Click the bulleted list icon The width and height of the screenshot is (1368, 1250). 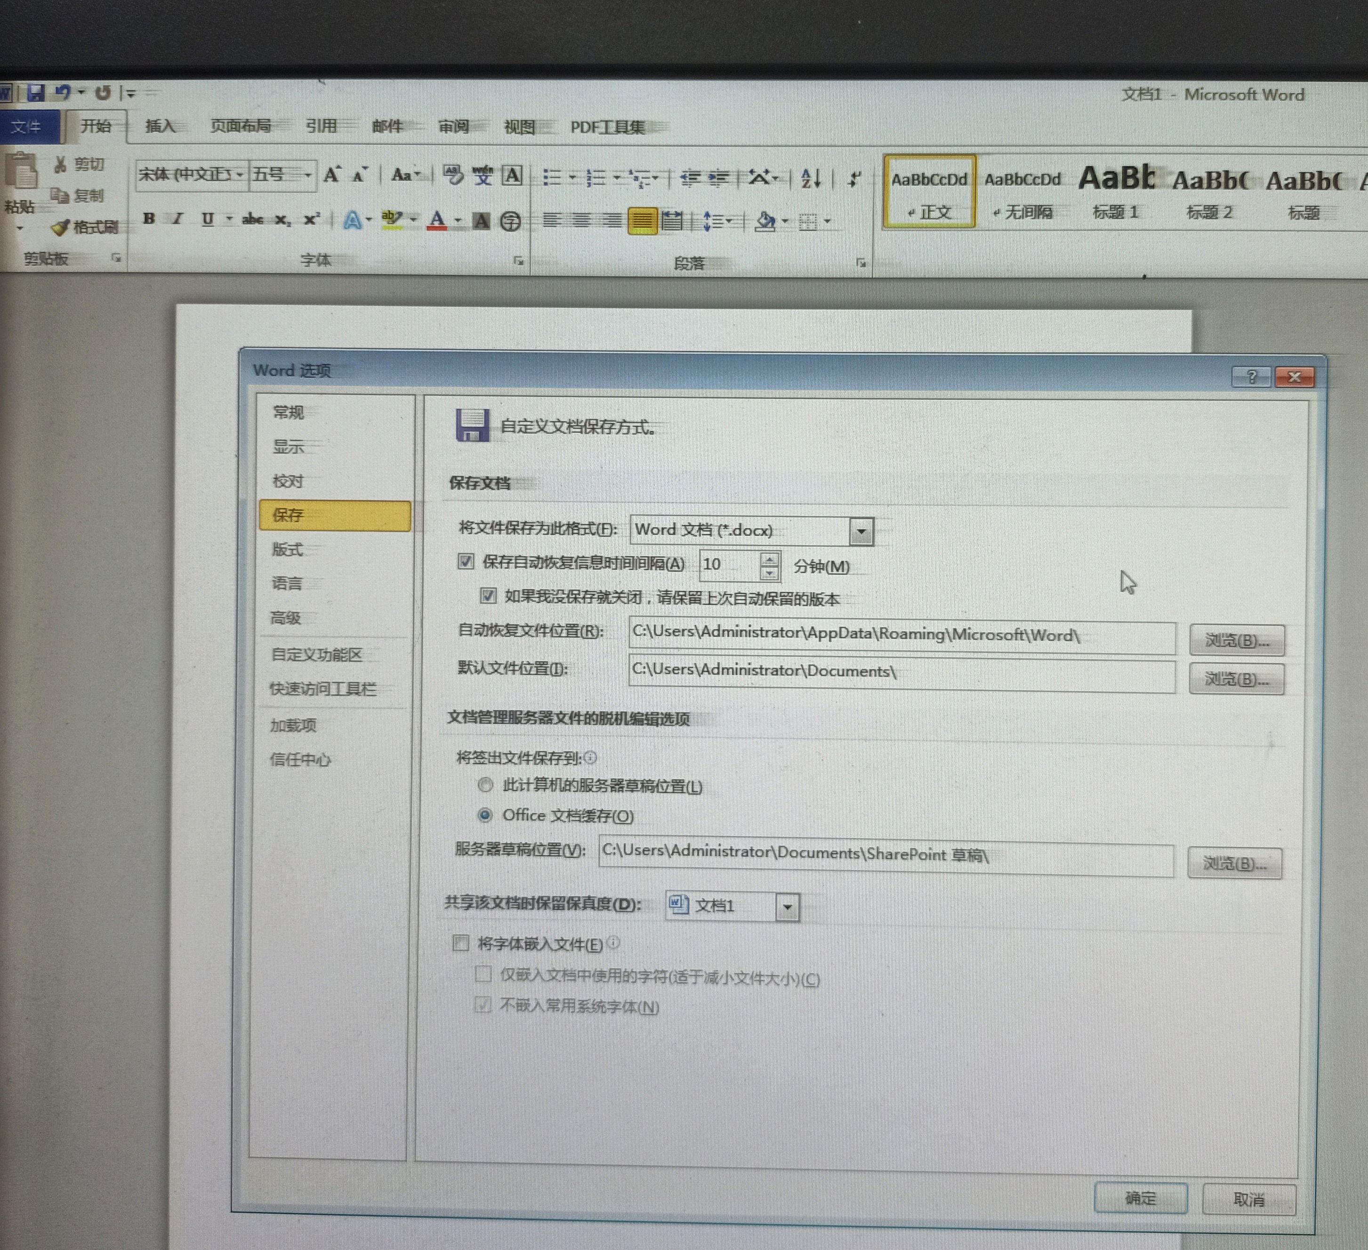[x=552, y=178]
